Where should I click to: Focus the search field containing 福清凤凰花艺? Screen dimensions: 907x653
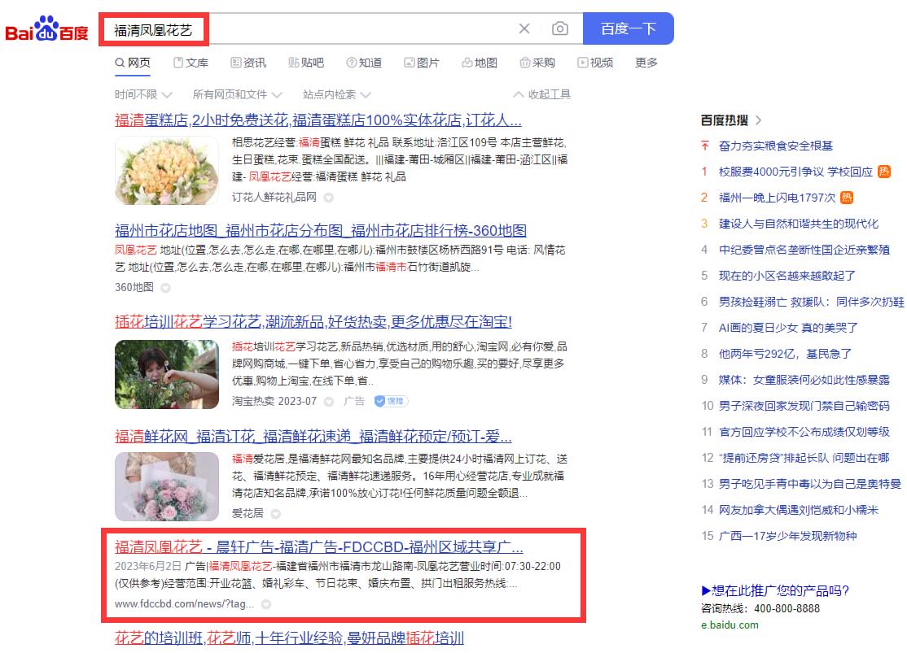pyautogui.click(x=340, y=28)
